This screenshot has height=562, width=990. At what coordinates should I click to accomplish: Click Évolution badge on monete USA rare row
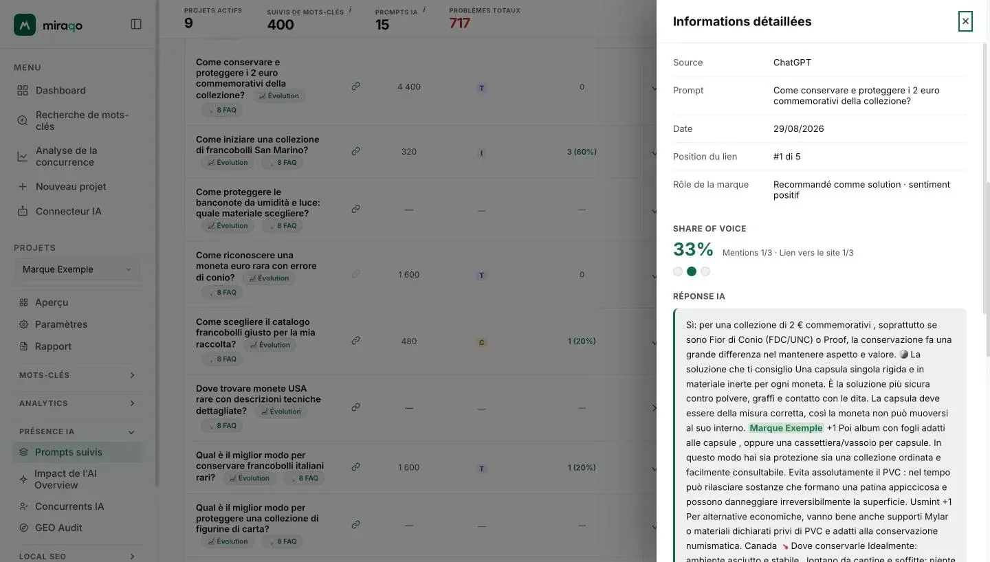(x=280, y=412)
